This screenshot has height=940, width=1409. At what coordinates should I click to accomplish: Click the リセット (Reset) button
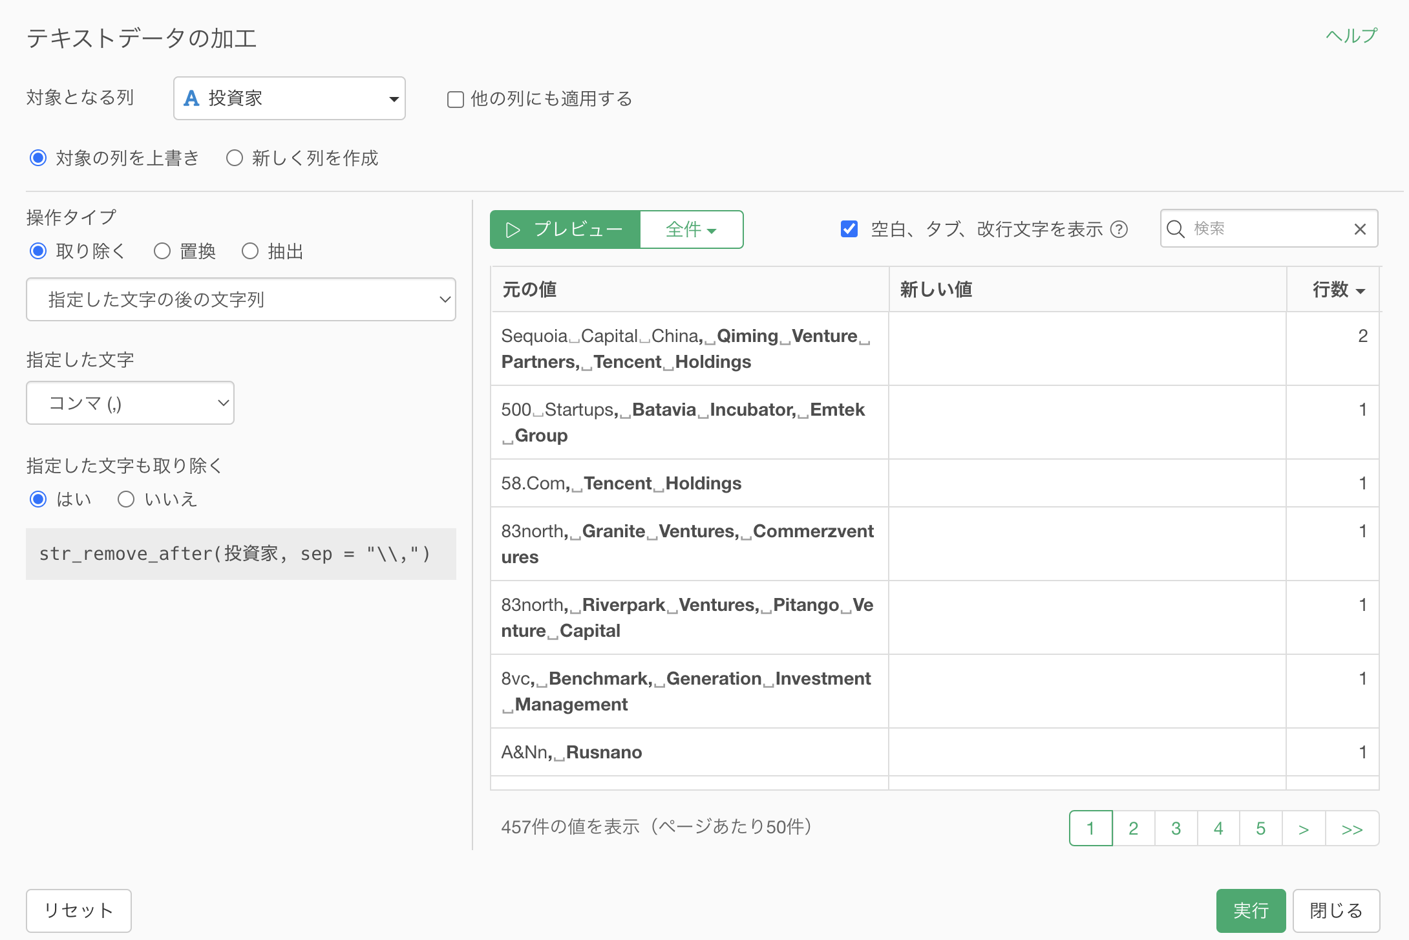[x=79, y=911]
